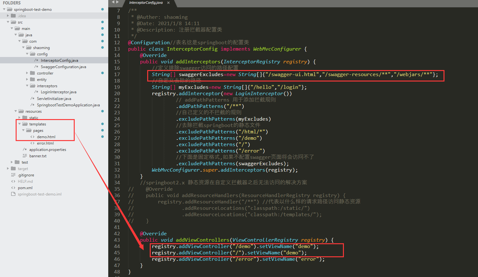Click LoginInterceptor() on line 20
Image resolution: width=478 pixels, height=277 pixels.
(263, 93)
